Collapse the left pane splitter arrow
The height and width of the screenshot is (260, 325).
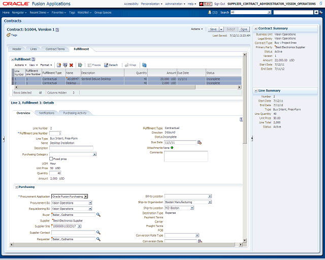(4, 139)
